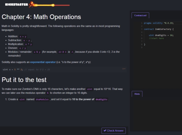Click line number 8 in the editor gutter
182x135 pixels.
point(142,44)
